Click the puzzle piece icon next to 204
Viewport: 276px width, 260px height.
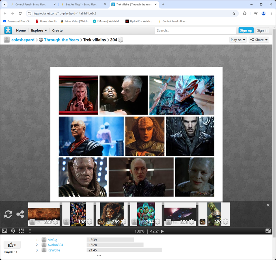[121, 40]
